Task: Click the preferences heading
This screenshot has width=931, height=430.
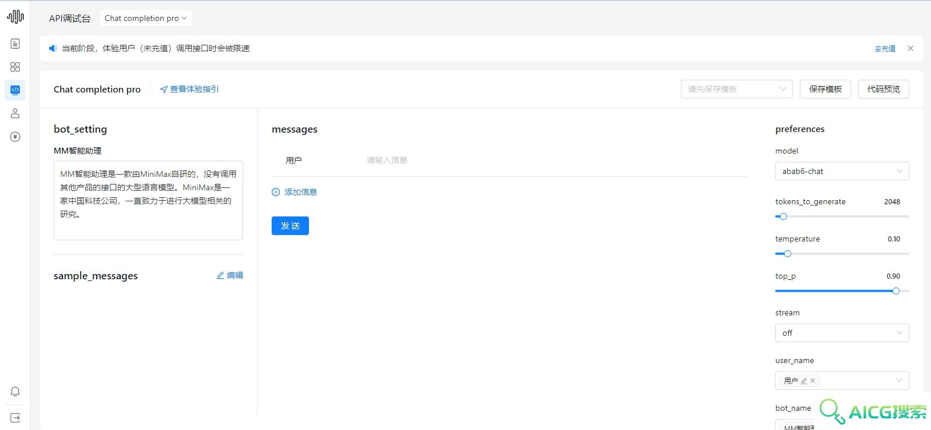Action: [800, 129]
